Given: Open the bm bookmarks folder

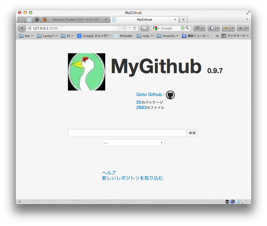Looking at the screenshot, I should (x=26, y=36).
